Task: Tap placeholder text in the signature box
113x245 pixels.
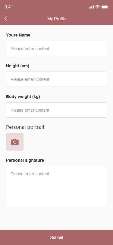Action: pos(30,174)
